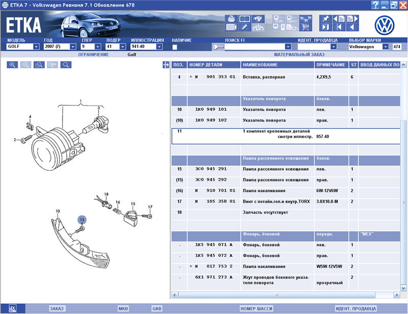Click the greyed zoom out magnifier
The width and height of the screenshot is (408, 314).
click(x=26, y=65)
